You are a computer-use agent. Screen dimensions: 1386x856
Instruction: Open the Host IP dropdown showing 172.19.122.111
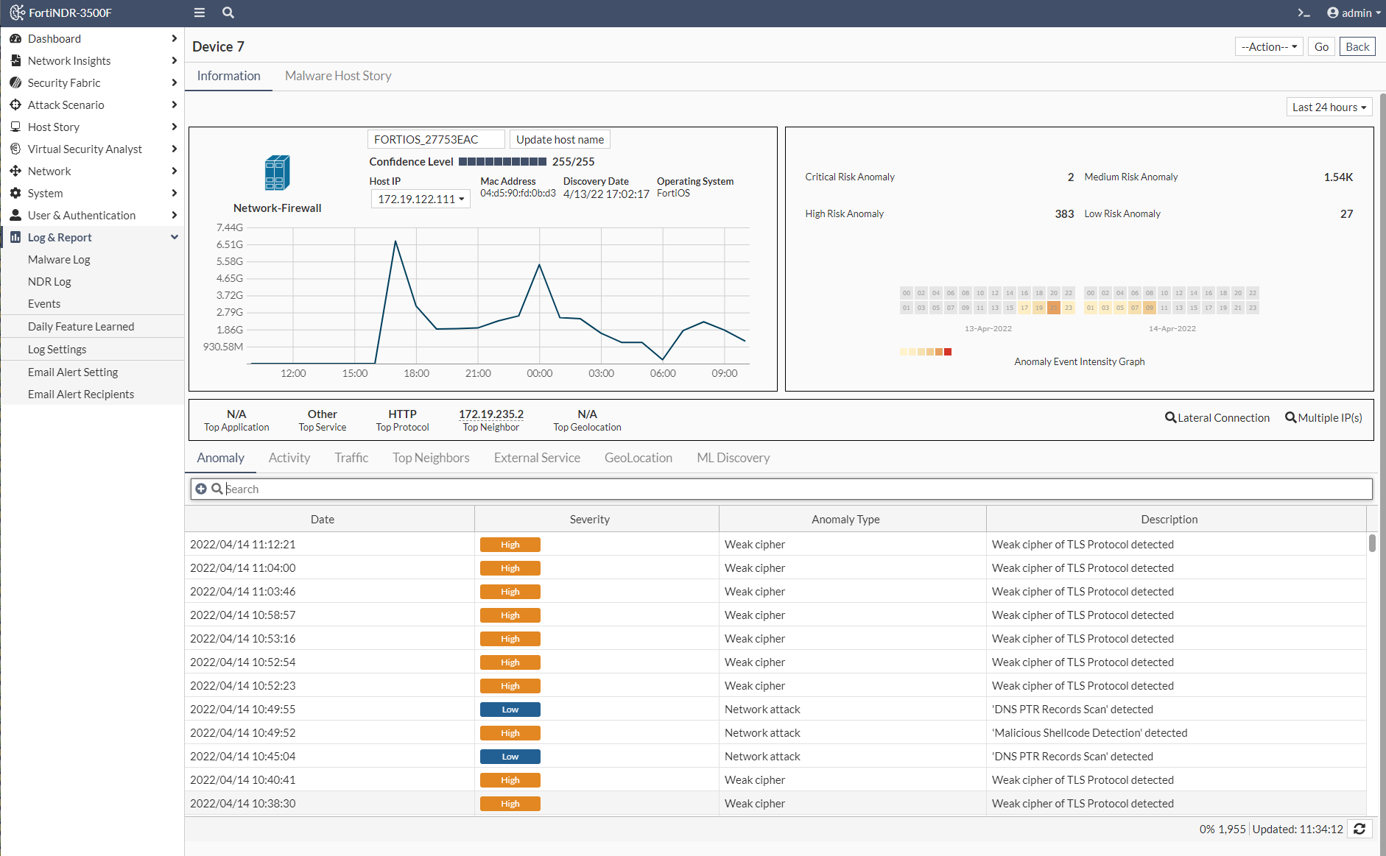420,198
